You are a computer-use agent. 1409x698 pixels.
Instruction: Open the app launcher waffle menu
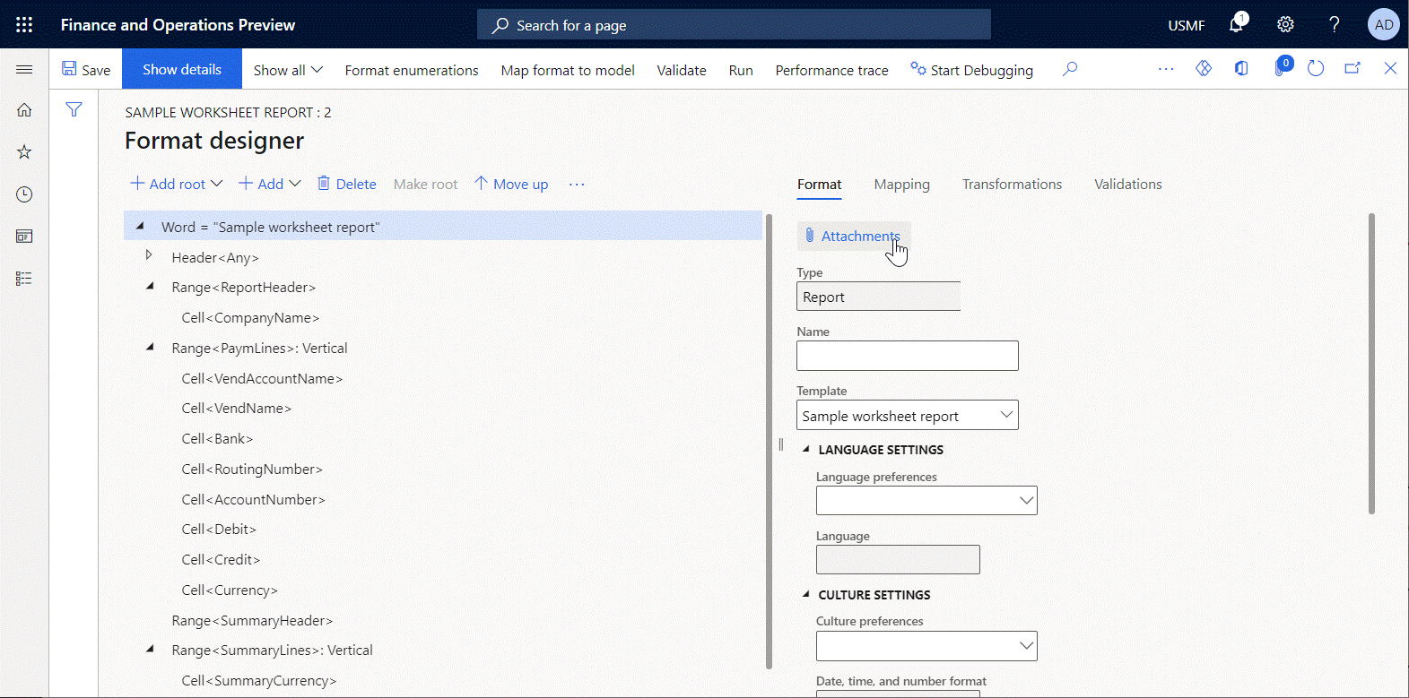coord(24,25)
